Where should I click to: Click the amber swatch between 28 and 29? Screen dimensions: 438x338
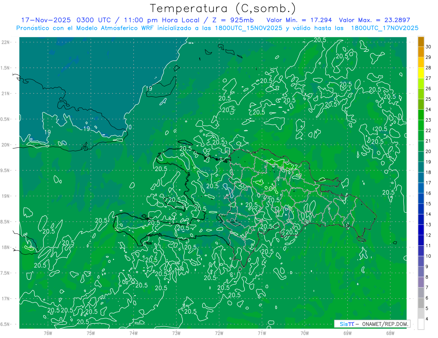(421, 62)
